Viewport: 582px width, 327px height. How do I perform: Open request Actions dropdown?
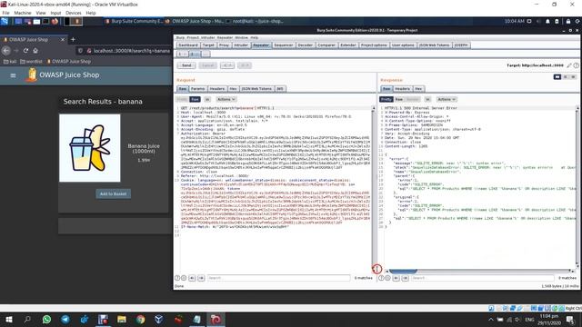(226, 99)
